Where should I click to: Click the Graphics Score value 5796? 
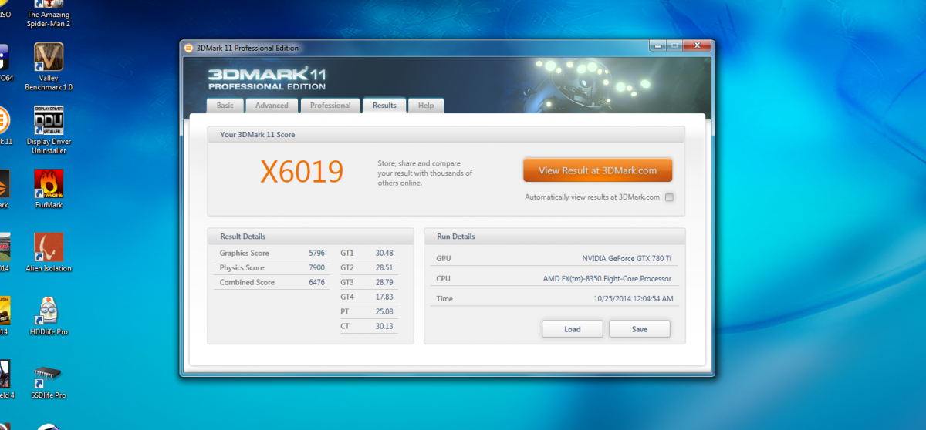(x=316, y=253)
